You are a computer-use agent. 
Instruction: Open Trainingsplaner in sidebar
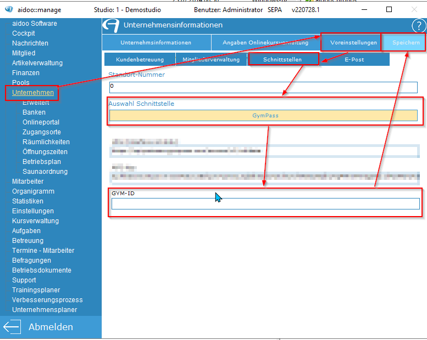tap(36, 290)
